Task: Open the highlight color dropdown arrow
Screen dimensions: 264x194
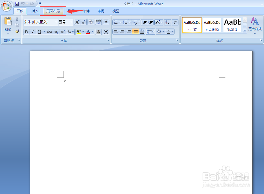Action: coord(83,32)
